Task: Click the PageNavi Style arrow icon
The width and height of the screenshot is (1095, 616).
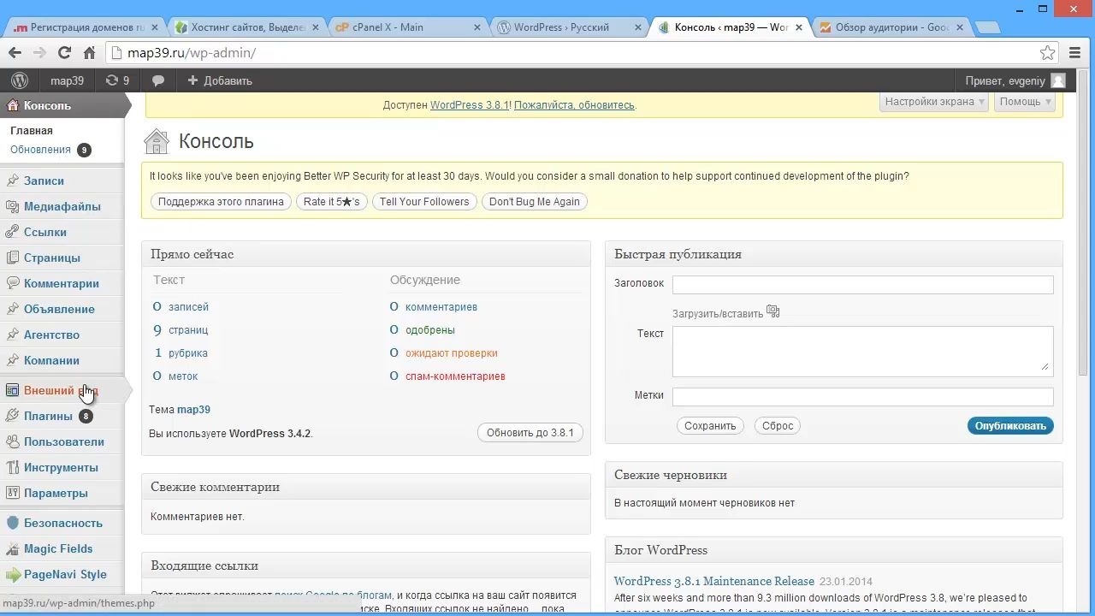Action: pyautogui.click(x=12, y=574)
